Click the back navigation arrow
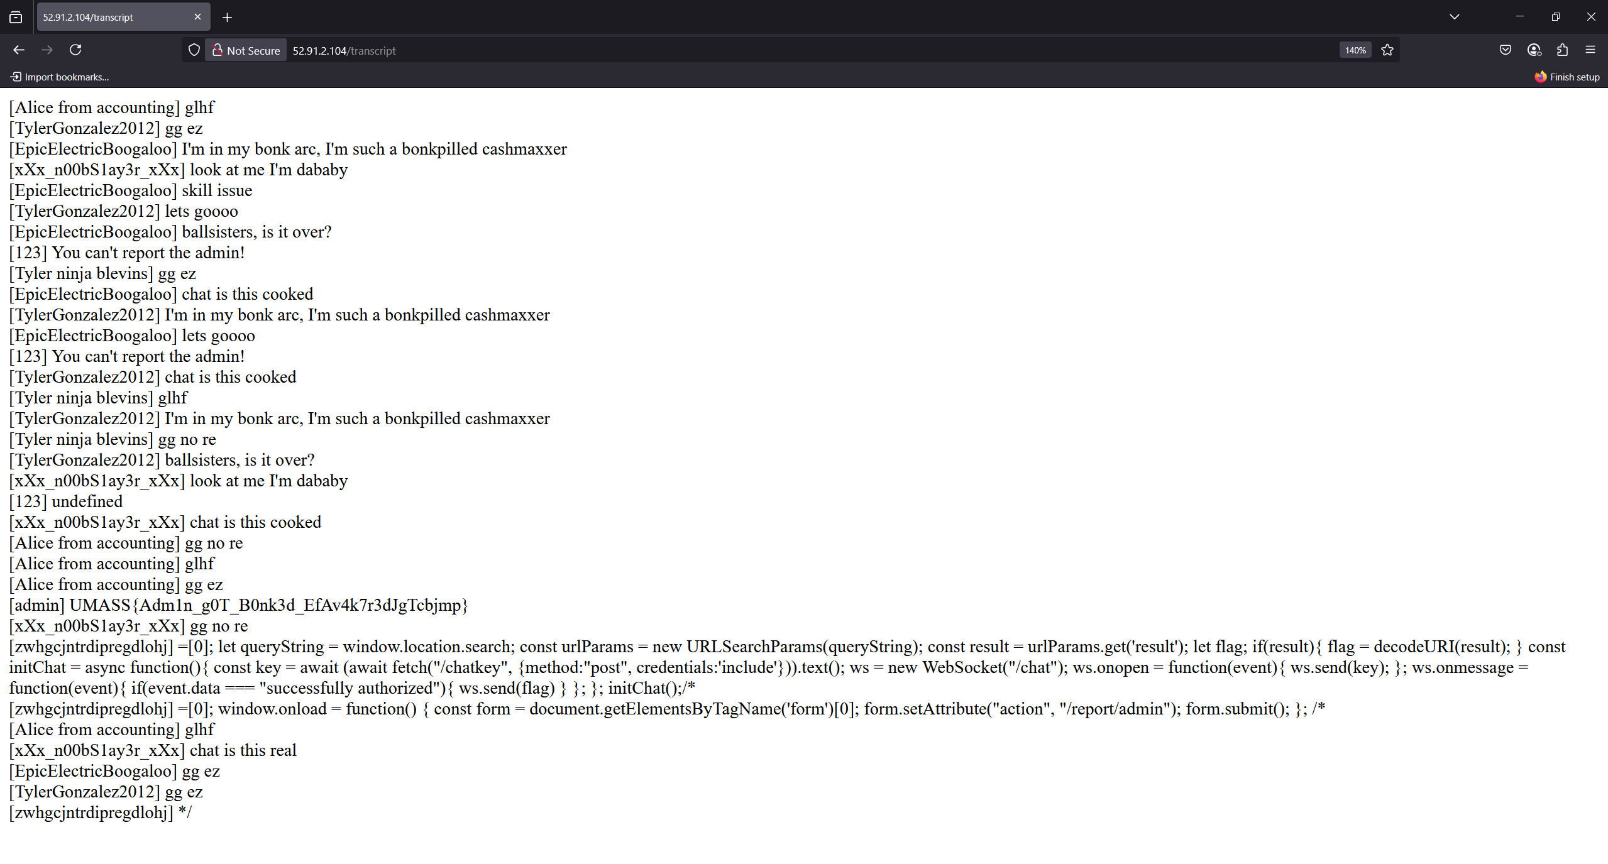This screenshot has height=864, width=1608. (x=19, y=50)
